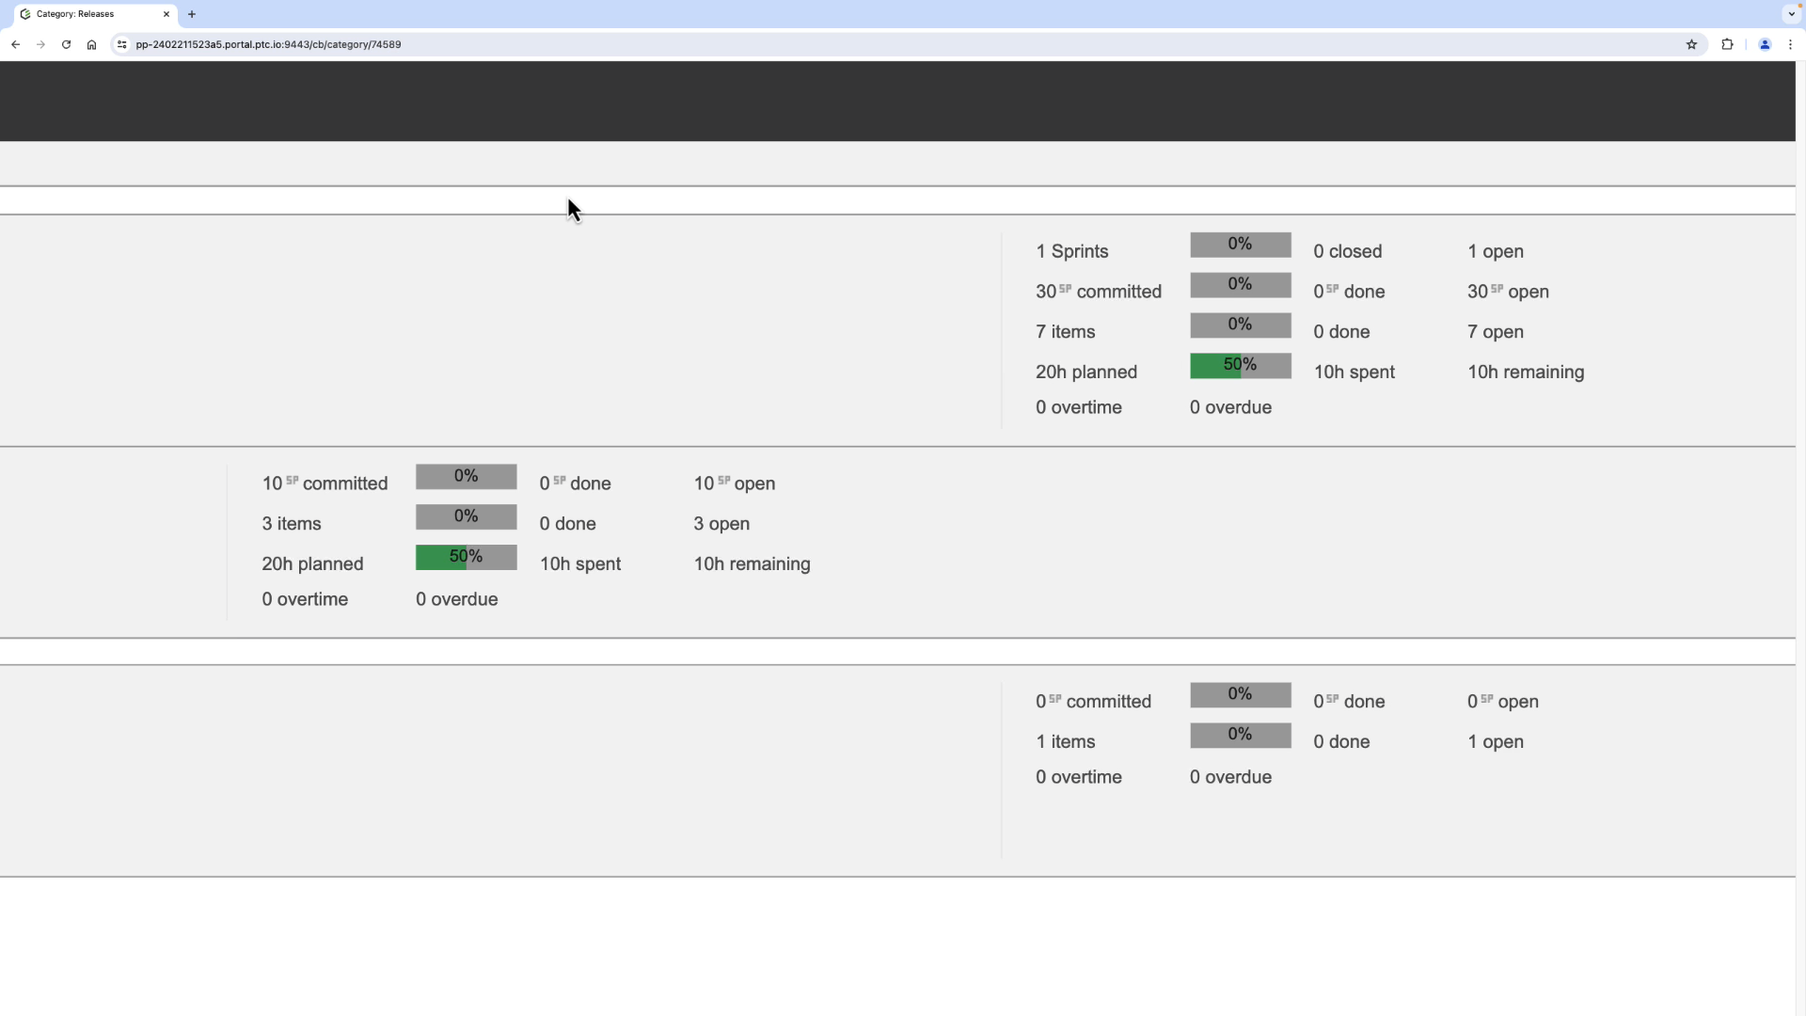Click the 7 items 0% progress bar
The width and height of the screenshot is (1806, 1016).
click(x=1240, y=325)
